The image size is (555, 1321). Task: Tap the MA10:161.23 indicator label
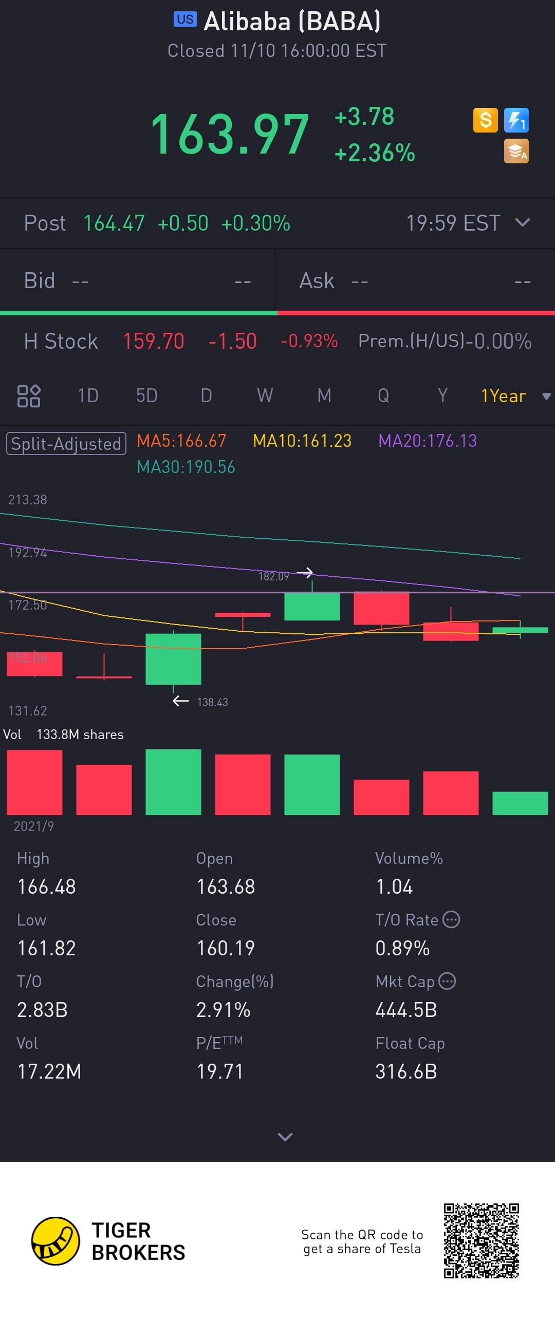coord(302,441)
